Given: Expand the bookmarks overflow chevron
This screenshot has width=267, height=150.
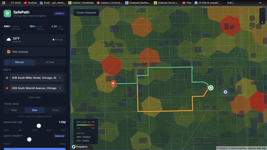Looking at the screenshot, I should [x=260, y=3].
